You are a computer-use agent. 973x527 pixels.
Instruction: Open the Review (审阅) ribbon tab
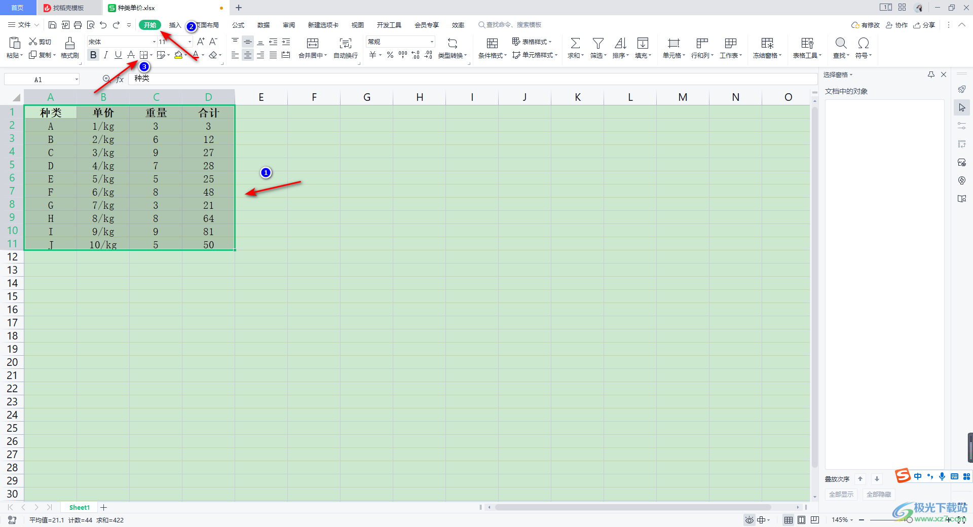click(x=289, y=25)
